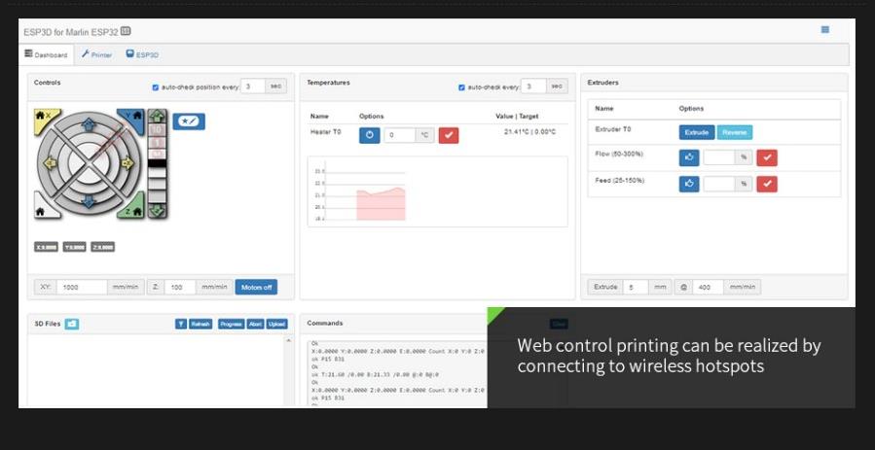875x450 pixels.
Task: Click the temperature chart
Action: 438,192
